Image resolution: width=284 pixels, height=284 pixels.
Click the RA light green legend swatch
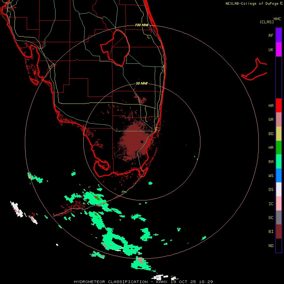tap(279, 162)
